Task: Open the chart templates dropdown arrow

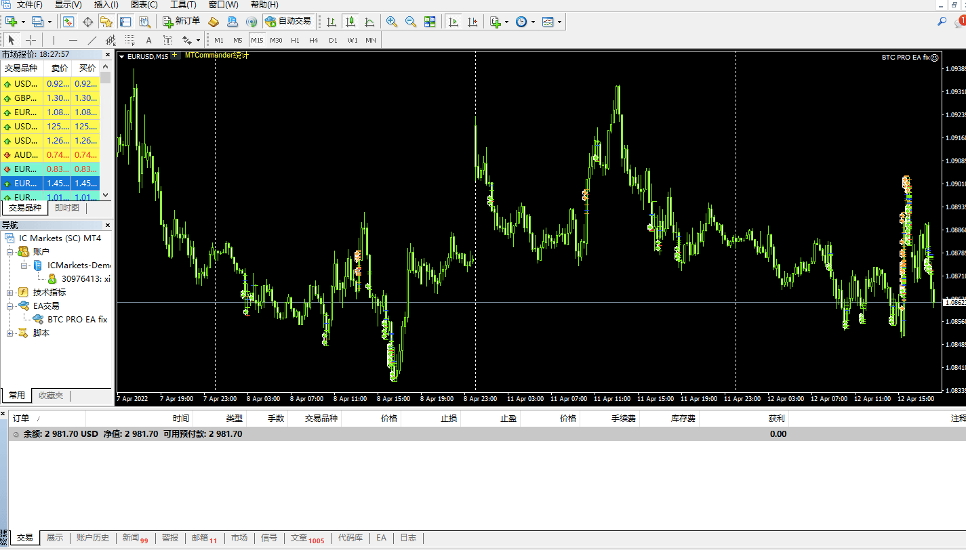Action: [x=560, y=22]
